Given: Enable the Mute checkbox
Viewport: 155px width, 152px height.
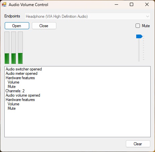Looking at the screenshot, I should [x=138, y=26].
